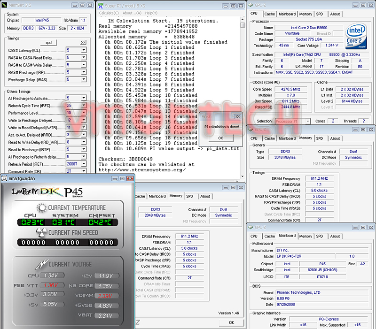Open Super PI Calculate menu
Screen dimensions: 376x329
pos(109,13)
